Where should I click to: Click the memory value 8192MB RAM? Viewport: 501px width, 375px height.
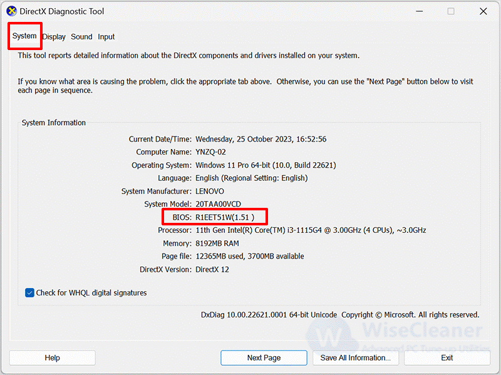[x=217, y=244]
